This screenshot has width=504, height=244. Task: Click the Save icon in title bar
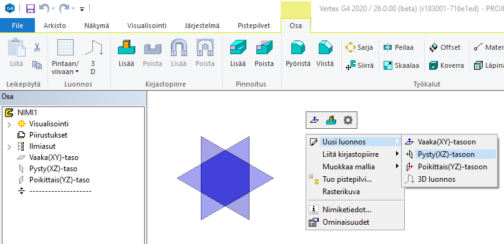(x=31, y=8)
